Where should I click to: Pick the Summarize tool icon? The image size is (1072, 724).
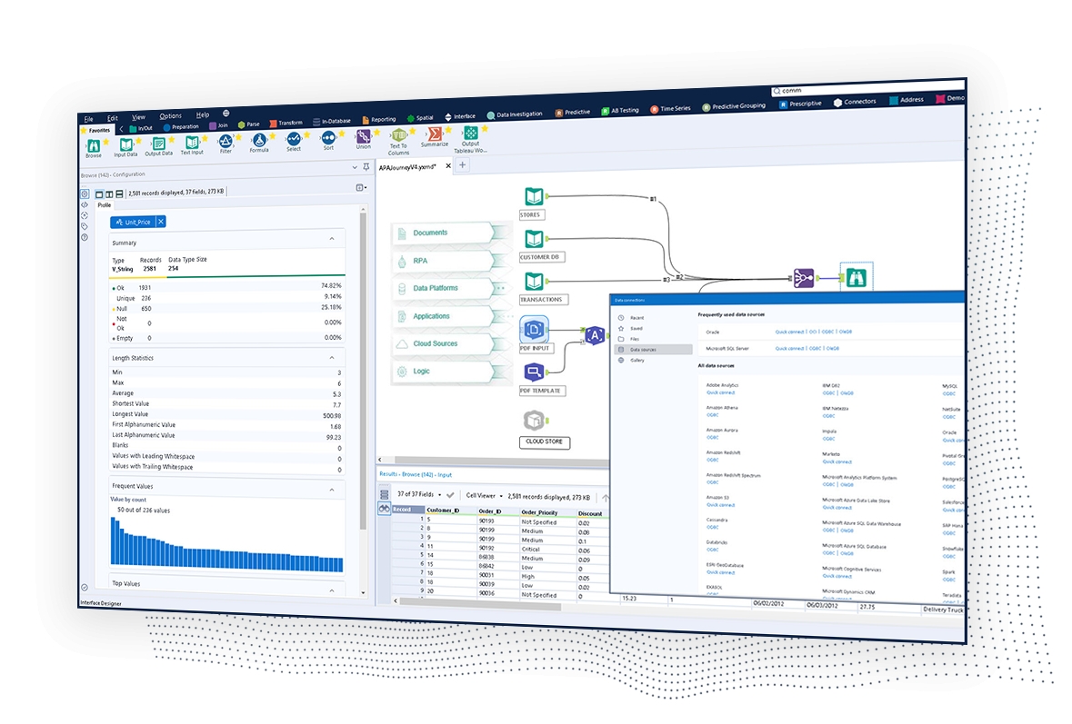pyautogui.click(x=434, y=134)
